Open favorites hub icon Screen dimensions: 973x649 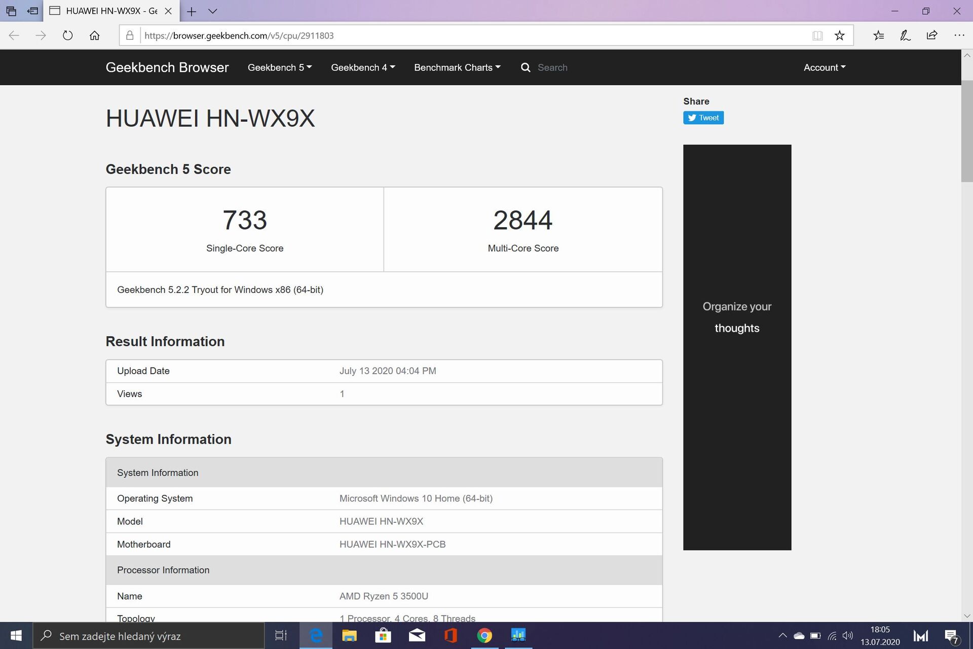click(879, 35)
